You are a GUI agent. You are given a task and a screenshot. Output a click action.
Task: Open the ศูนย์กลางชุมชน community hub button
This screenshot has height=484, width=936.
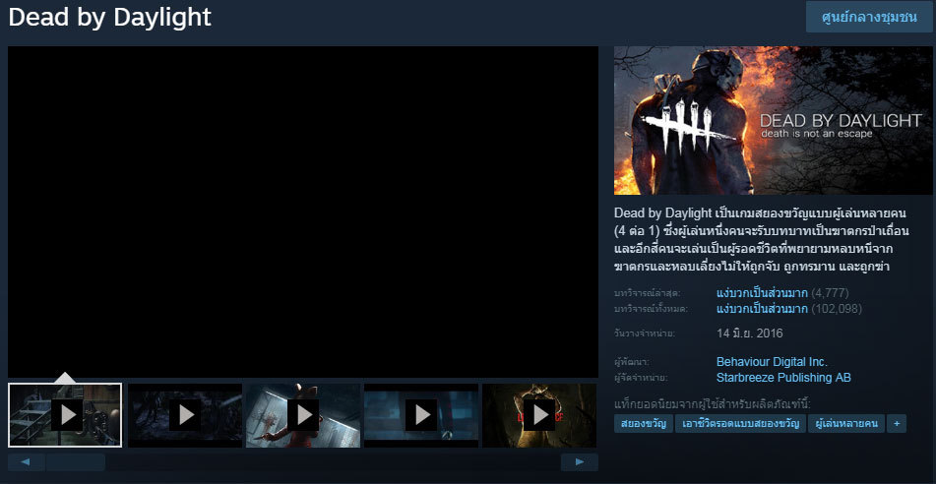point(868,17)
